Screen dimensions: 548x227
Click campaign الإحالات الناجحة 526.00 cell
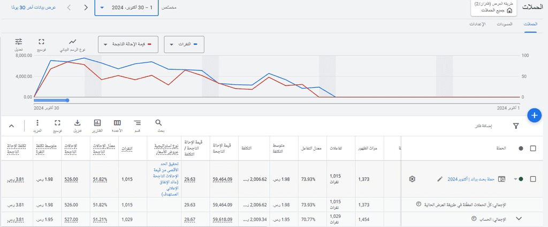71,179
